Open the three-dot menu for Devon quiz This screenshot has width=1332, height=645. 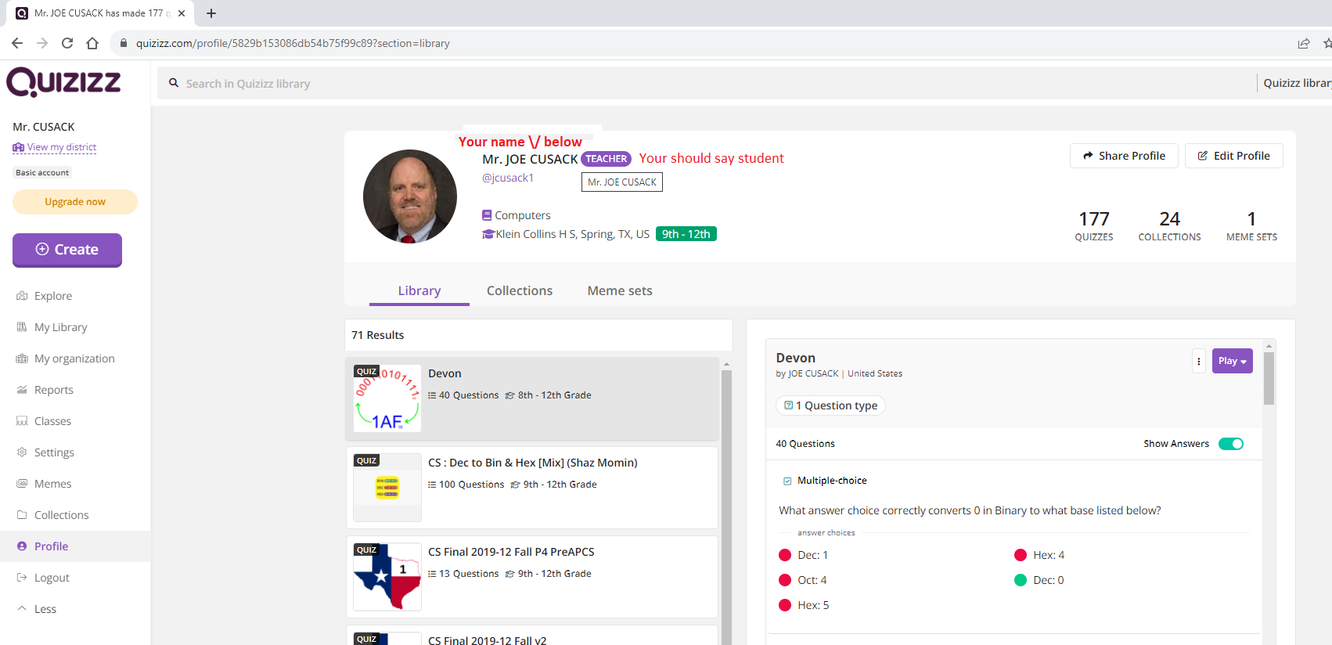pos(1199,361)
